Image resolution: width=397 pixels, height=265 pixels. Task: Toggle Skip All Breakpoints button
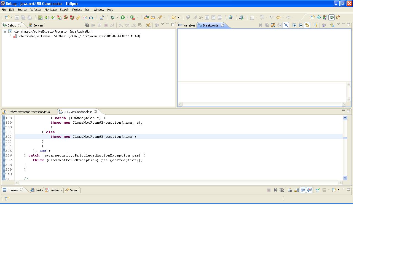pos(286,25)
